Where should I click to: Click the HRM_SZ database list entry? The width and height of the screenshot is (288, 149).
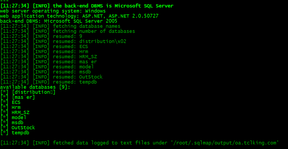click(x=15, y=112)
